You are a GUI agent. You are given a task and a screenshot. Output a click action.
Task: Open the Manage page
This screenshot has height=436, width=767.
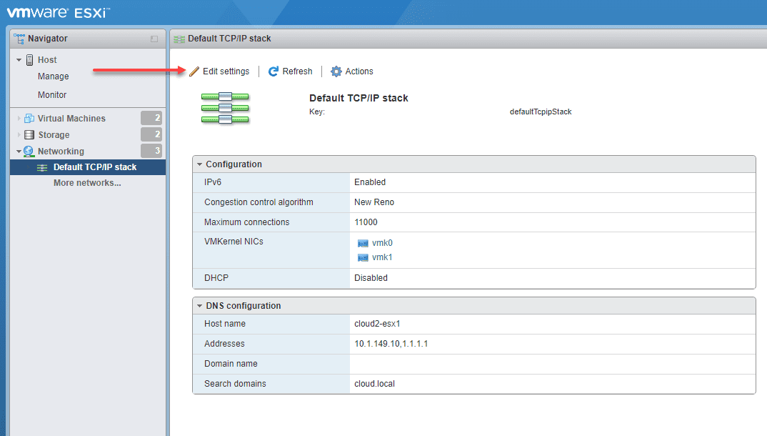(x=54, y=76)
